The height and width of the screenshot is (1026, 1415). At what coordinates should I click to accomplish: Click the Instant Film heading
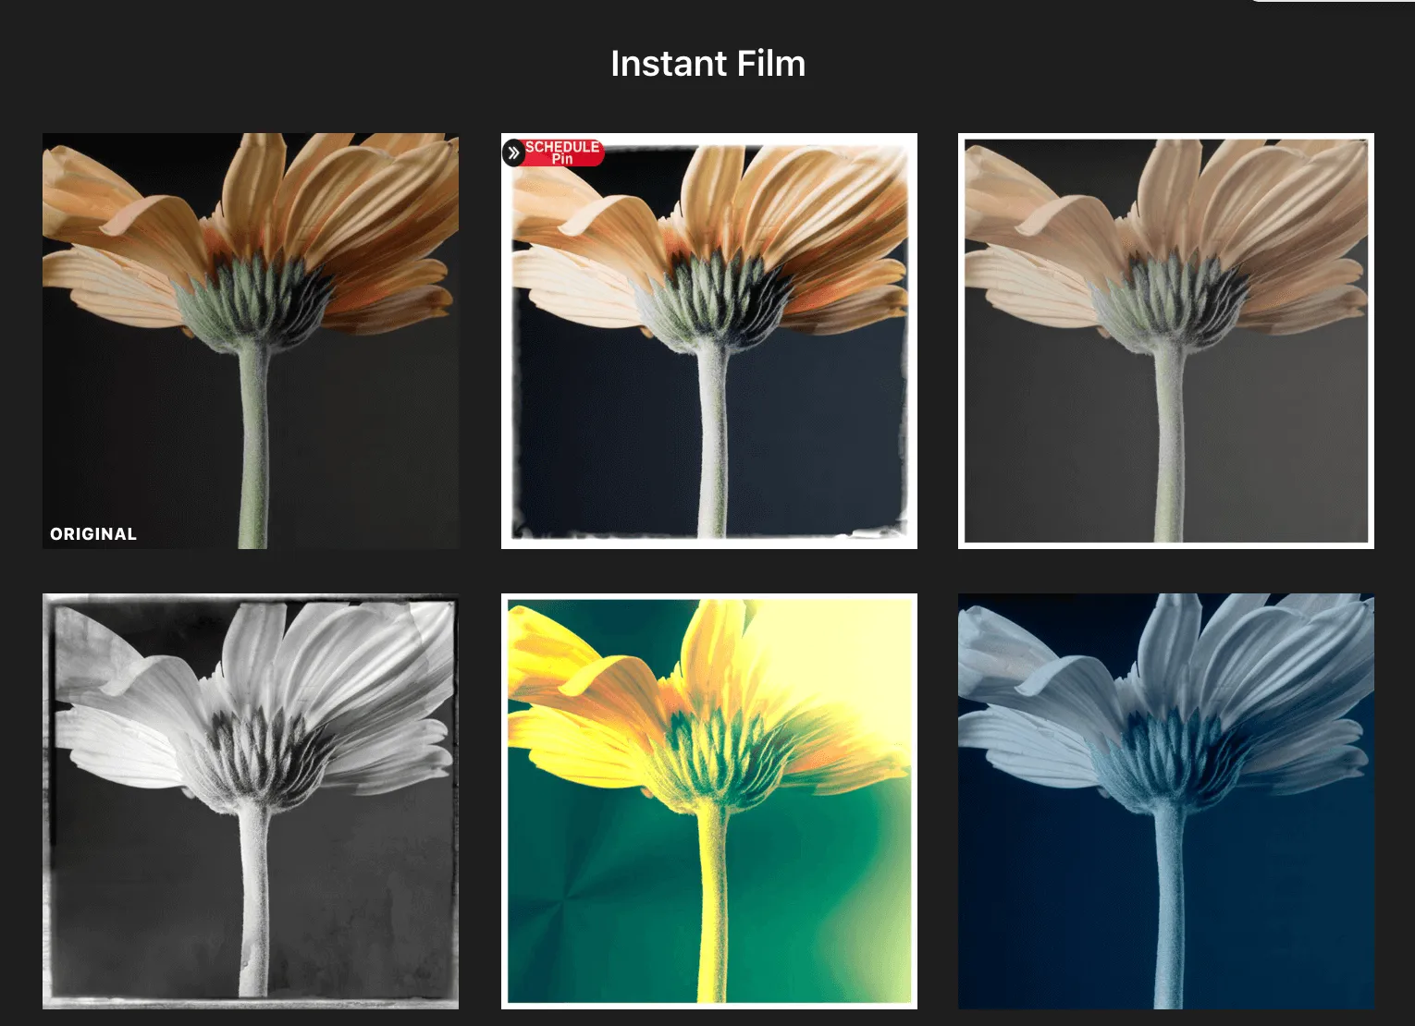[707, 64]
